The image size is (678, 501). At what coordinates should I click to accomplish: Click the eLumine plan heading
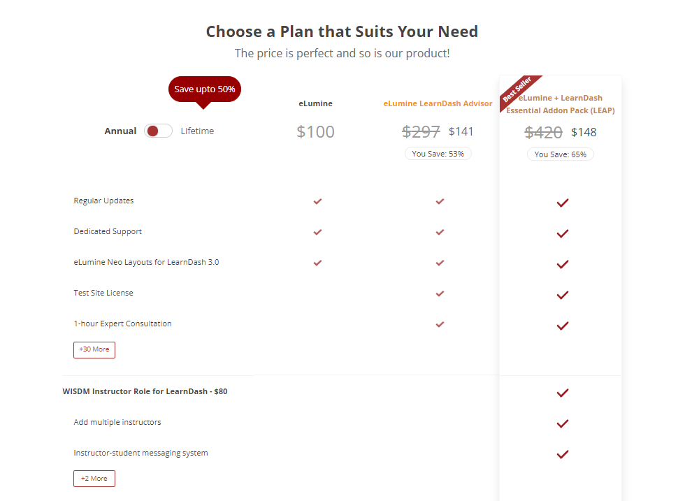(315, 103)
